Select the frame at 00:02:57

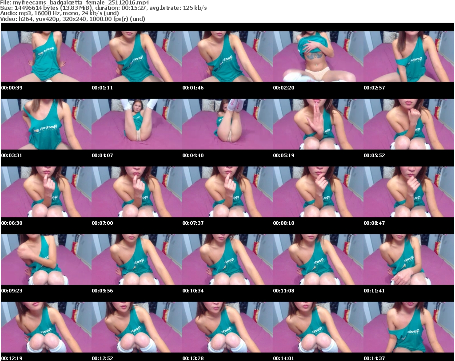[409, 57]
